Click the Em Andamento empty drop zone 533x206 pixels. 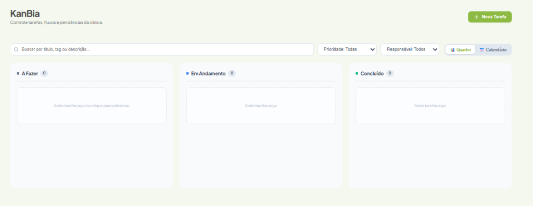(x=261, y=106)
